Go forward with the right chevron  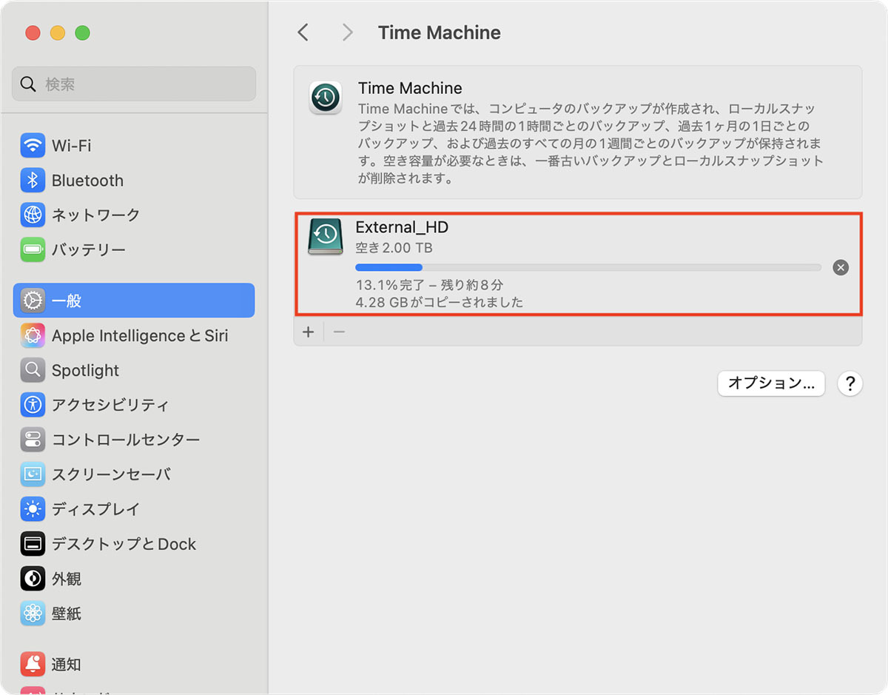coord(347,32)
